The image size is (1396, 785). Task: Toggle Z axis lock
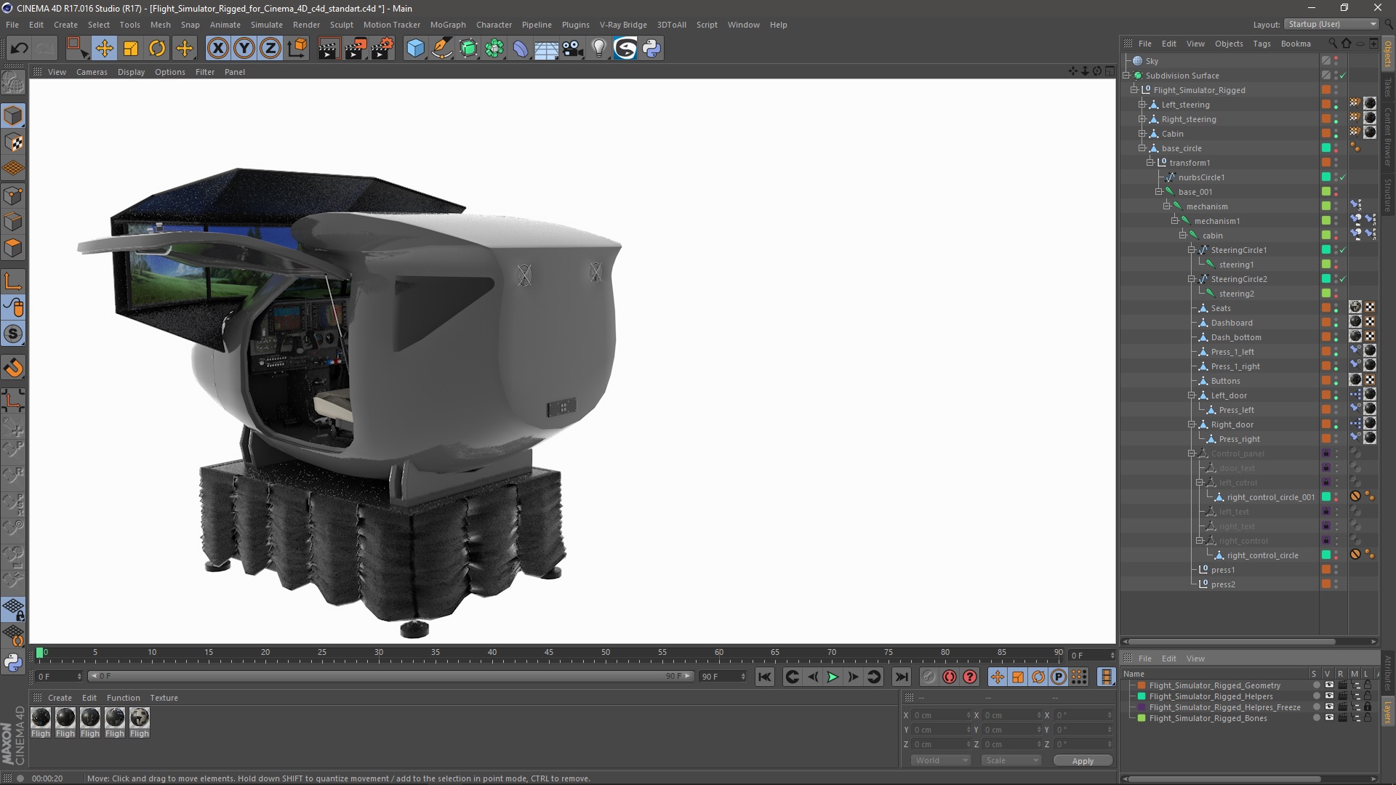[x=270, y=49]
